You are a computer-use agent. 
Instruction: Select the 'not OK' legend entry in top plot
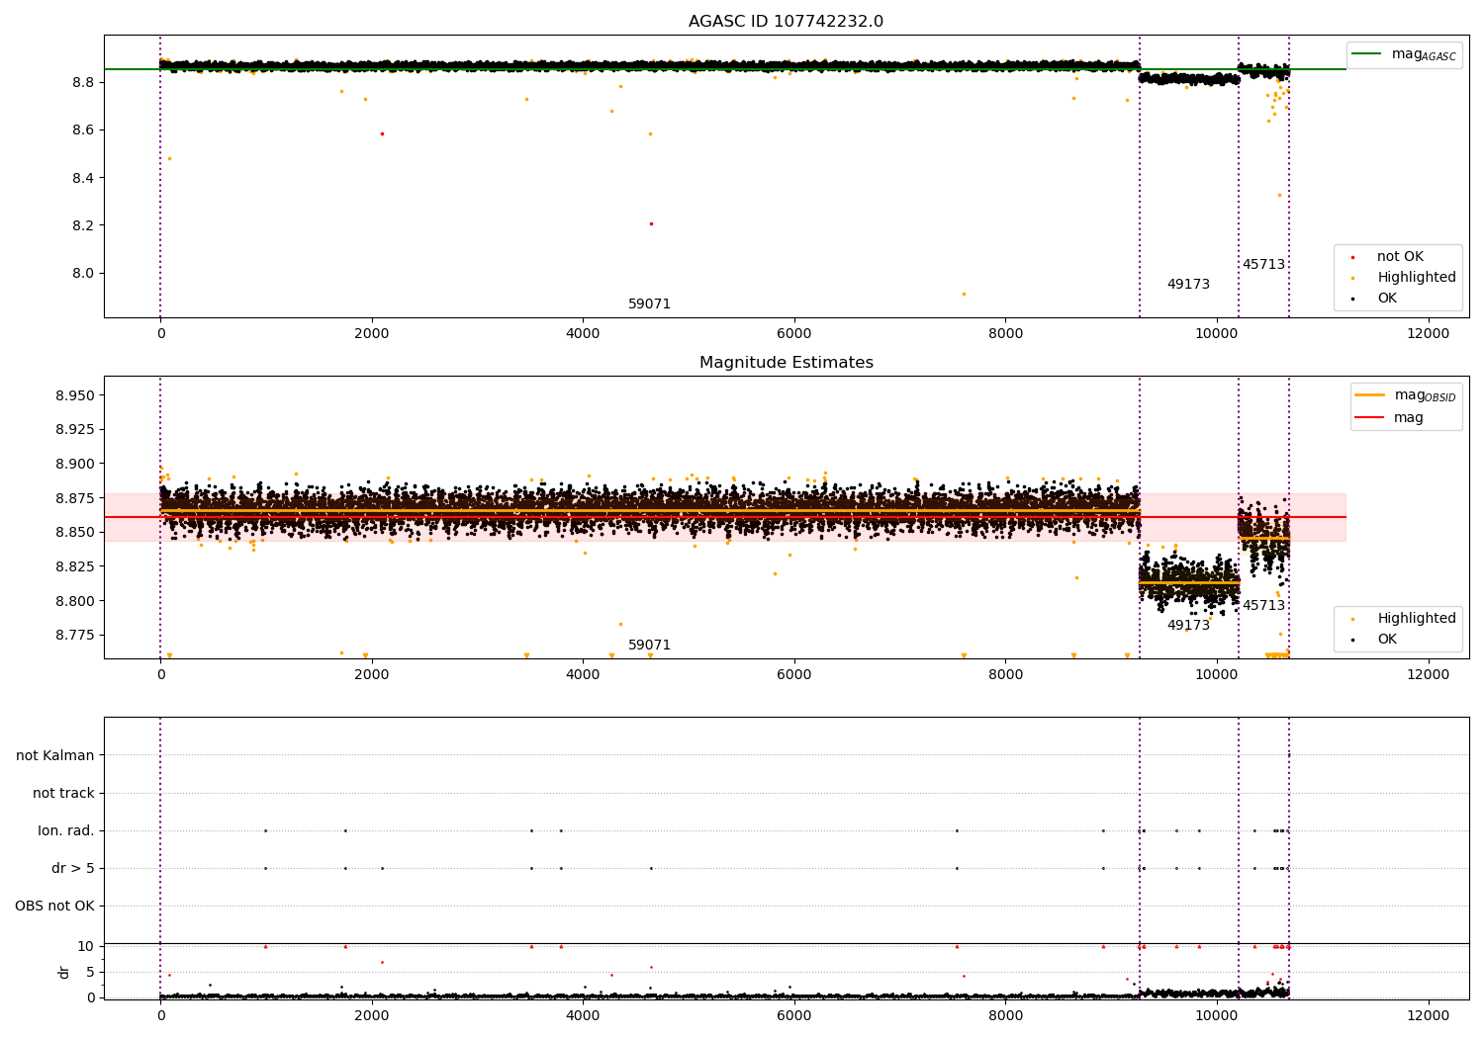(x=1399, y=257)
